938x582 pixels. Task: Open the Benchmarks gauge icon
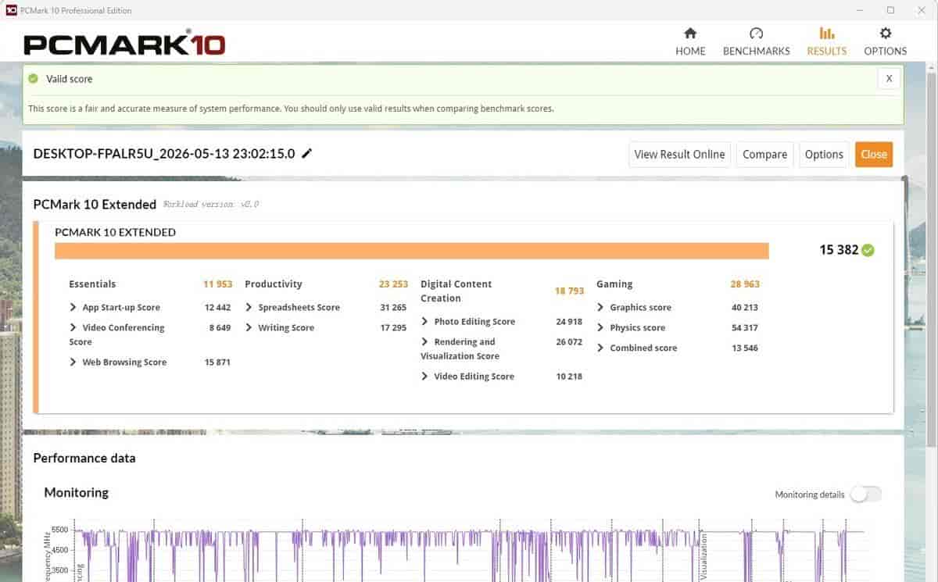pyautogui.click(x=756, y=34)
